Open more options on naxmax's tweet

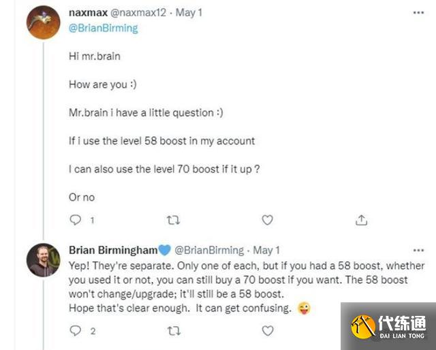pos(418,13)
